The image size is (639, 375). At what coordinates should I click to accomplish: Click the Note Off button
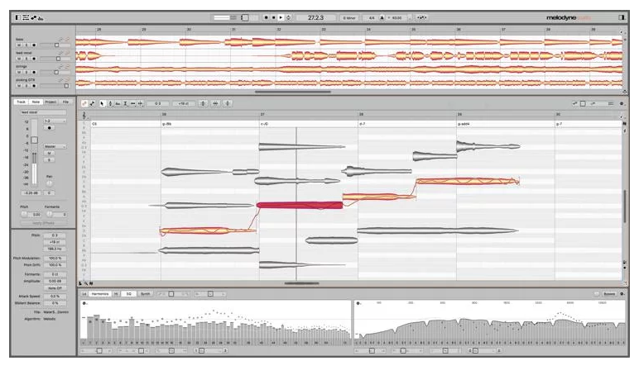click(x=54, y=287)
